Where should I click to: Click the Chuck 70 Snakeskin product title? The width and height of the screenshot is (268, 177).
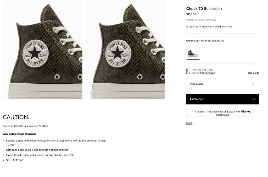(x=204, y=9)
